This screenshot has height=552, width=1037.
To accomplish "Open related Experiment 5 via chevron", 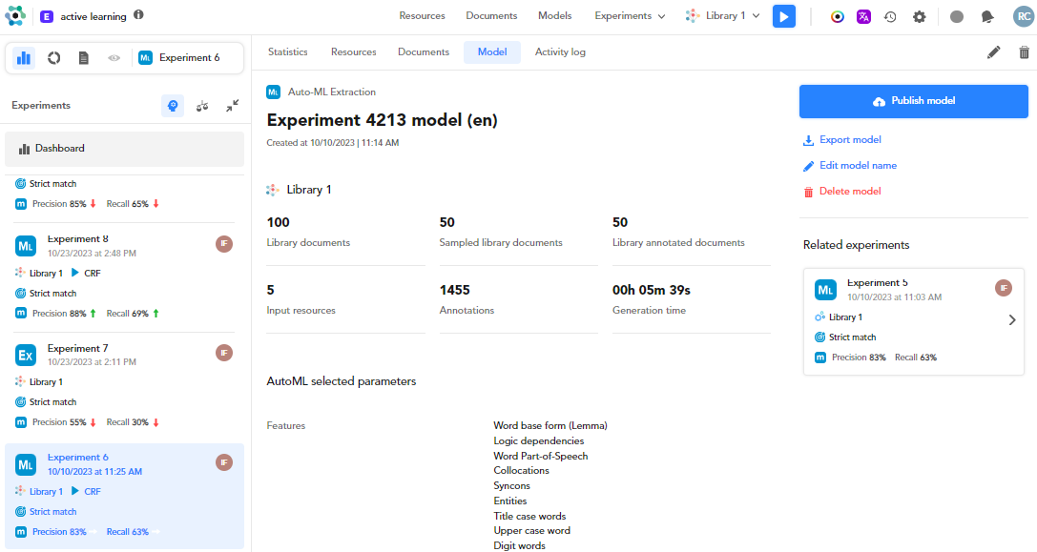I will pyautogui.click(x=1012, y=320).
